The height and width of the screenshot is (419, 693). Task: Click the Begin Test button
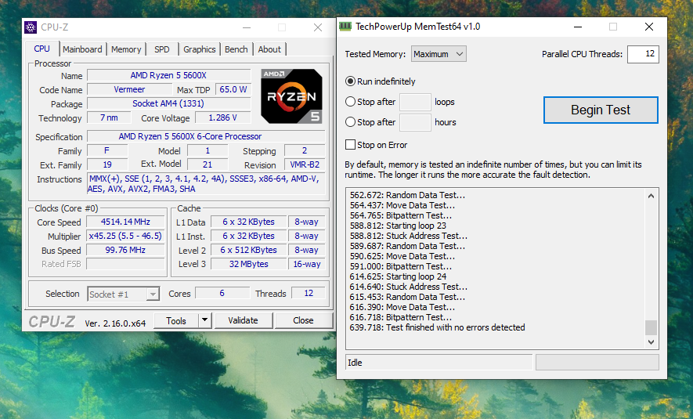(601, 110)
